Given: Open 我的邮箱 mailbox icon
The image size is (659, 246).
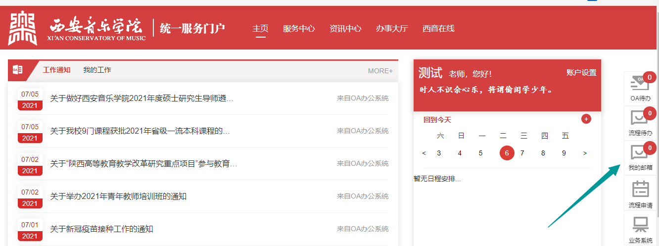Looking at the screenshot, I should 640,154.
